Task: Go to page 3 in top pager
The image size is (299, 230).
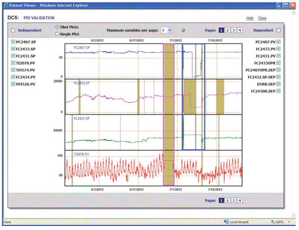Action: pyautogui.click(x=234, y=30)
